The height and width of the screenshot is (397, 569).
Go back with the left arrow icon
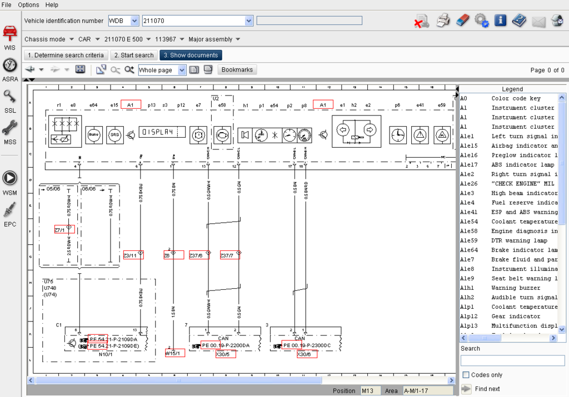(x=30, y=69)
